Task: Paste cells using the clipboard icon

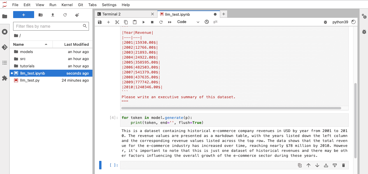Action: tap(135, 22)
